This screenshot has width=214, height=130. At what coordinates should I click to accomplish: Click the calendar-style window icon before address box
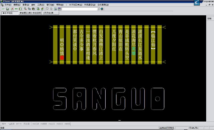(x=59, y=9)
